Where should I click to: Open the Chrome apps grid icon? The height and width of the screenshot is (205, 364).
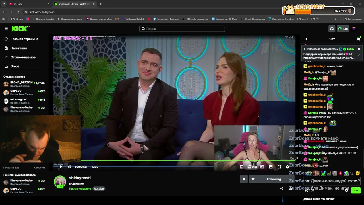(x=4, y=19)
